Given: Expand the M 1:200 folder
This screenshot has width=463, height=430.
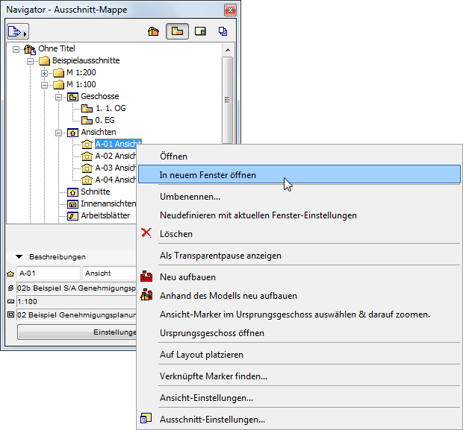Looking at the screenshot, I should pyautogui.click(x=44, y=73).
